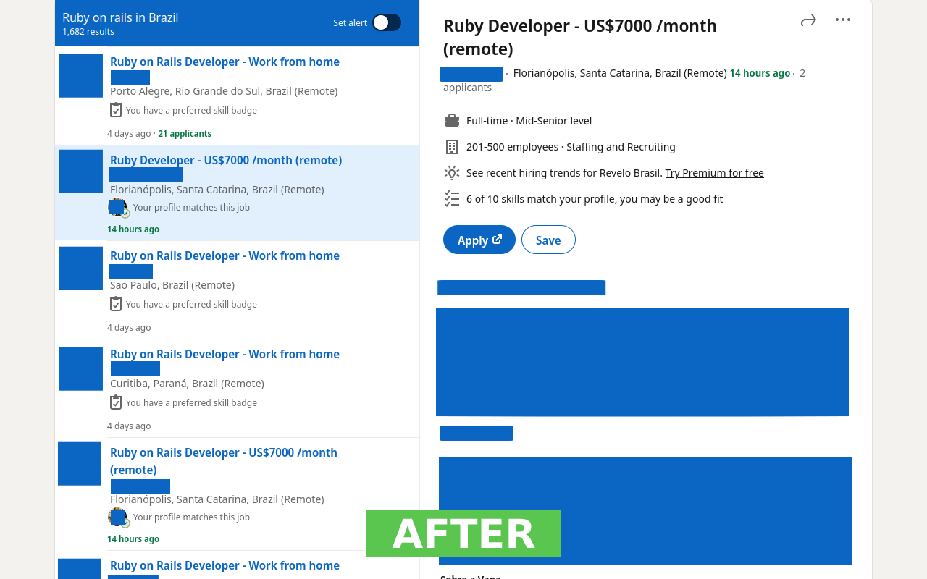Screen dimensions: 927x579
Task: Open the three-dot overflow menu
Action: tap(842, 20)
